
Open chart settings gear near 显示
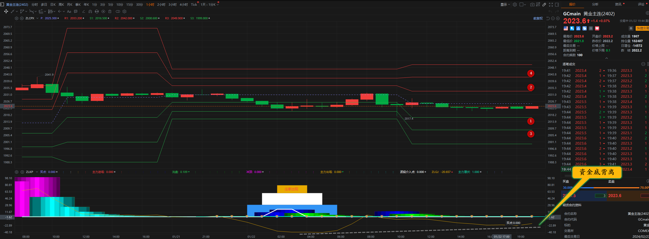point(515,4)
